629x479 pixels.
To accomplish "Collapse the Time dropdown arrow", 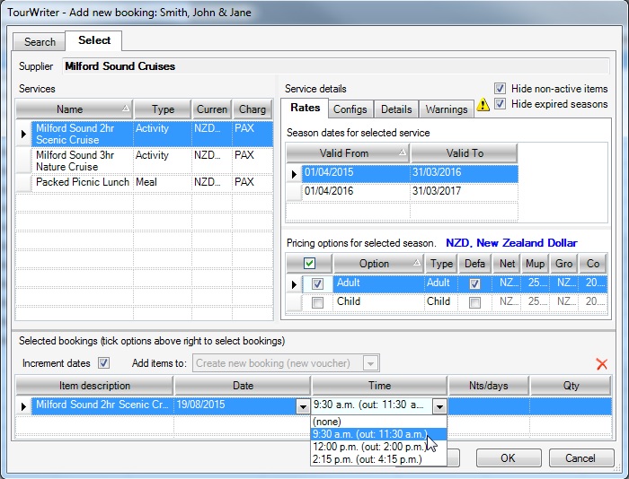I will pyautogui.click(x=439, y=406).
